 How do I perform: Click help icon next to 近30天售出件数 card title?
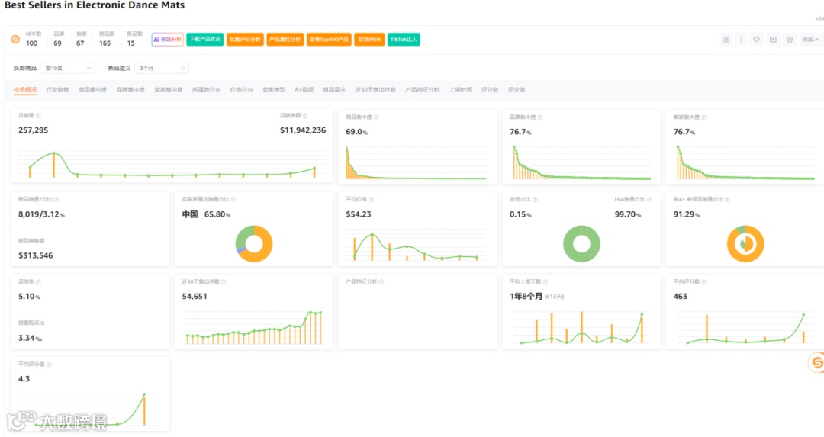pos(224,282)
